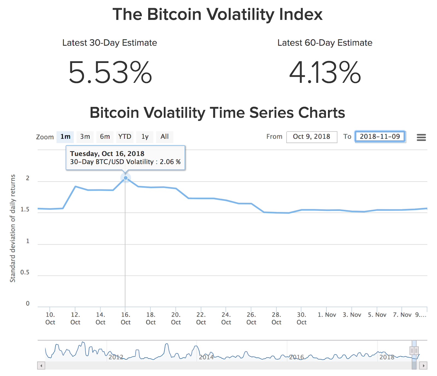437x376 pixels.
Task: Click the right navigator range handle
Action: [x=416, y=350]
